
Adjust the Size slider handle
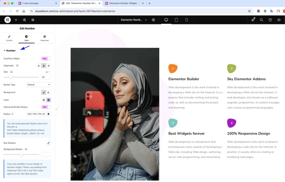point(11,77)
